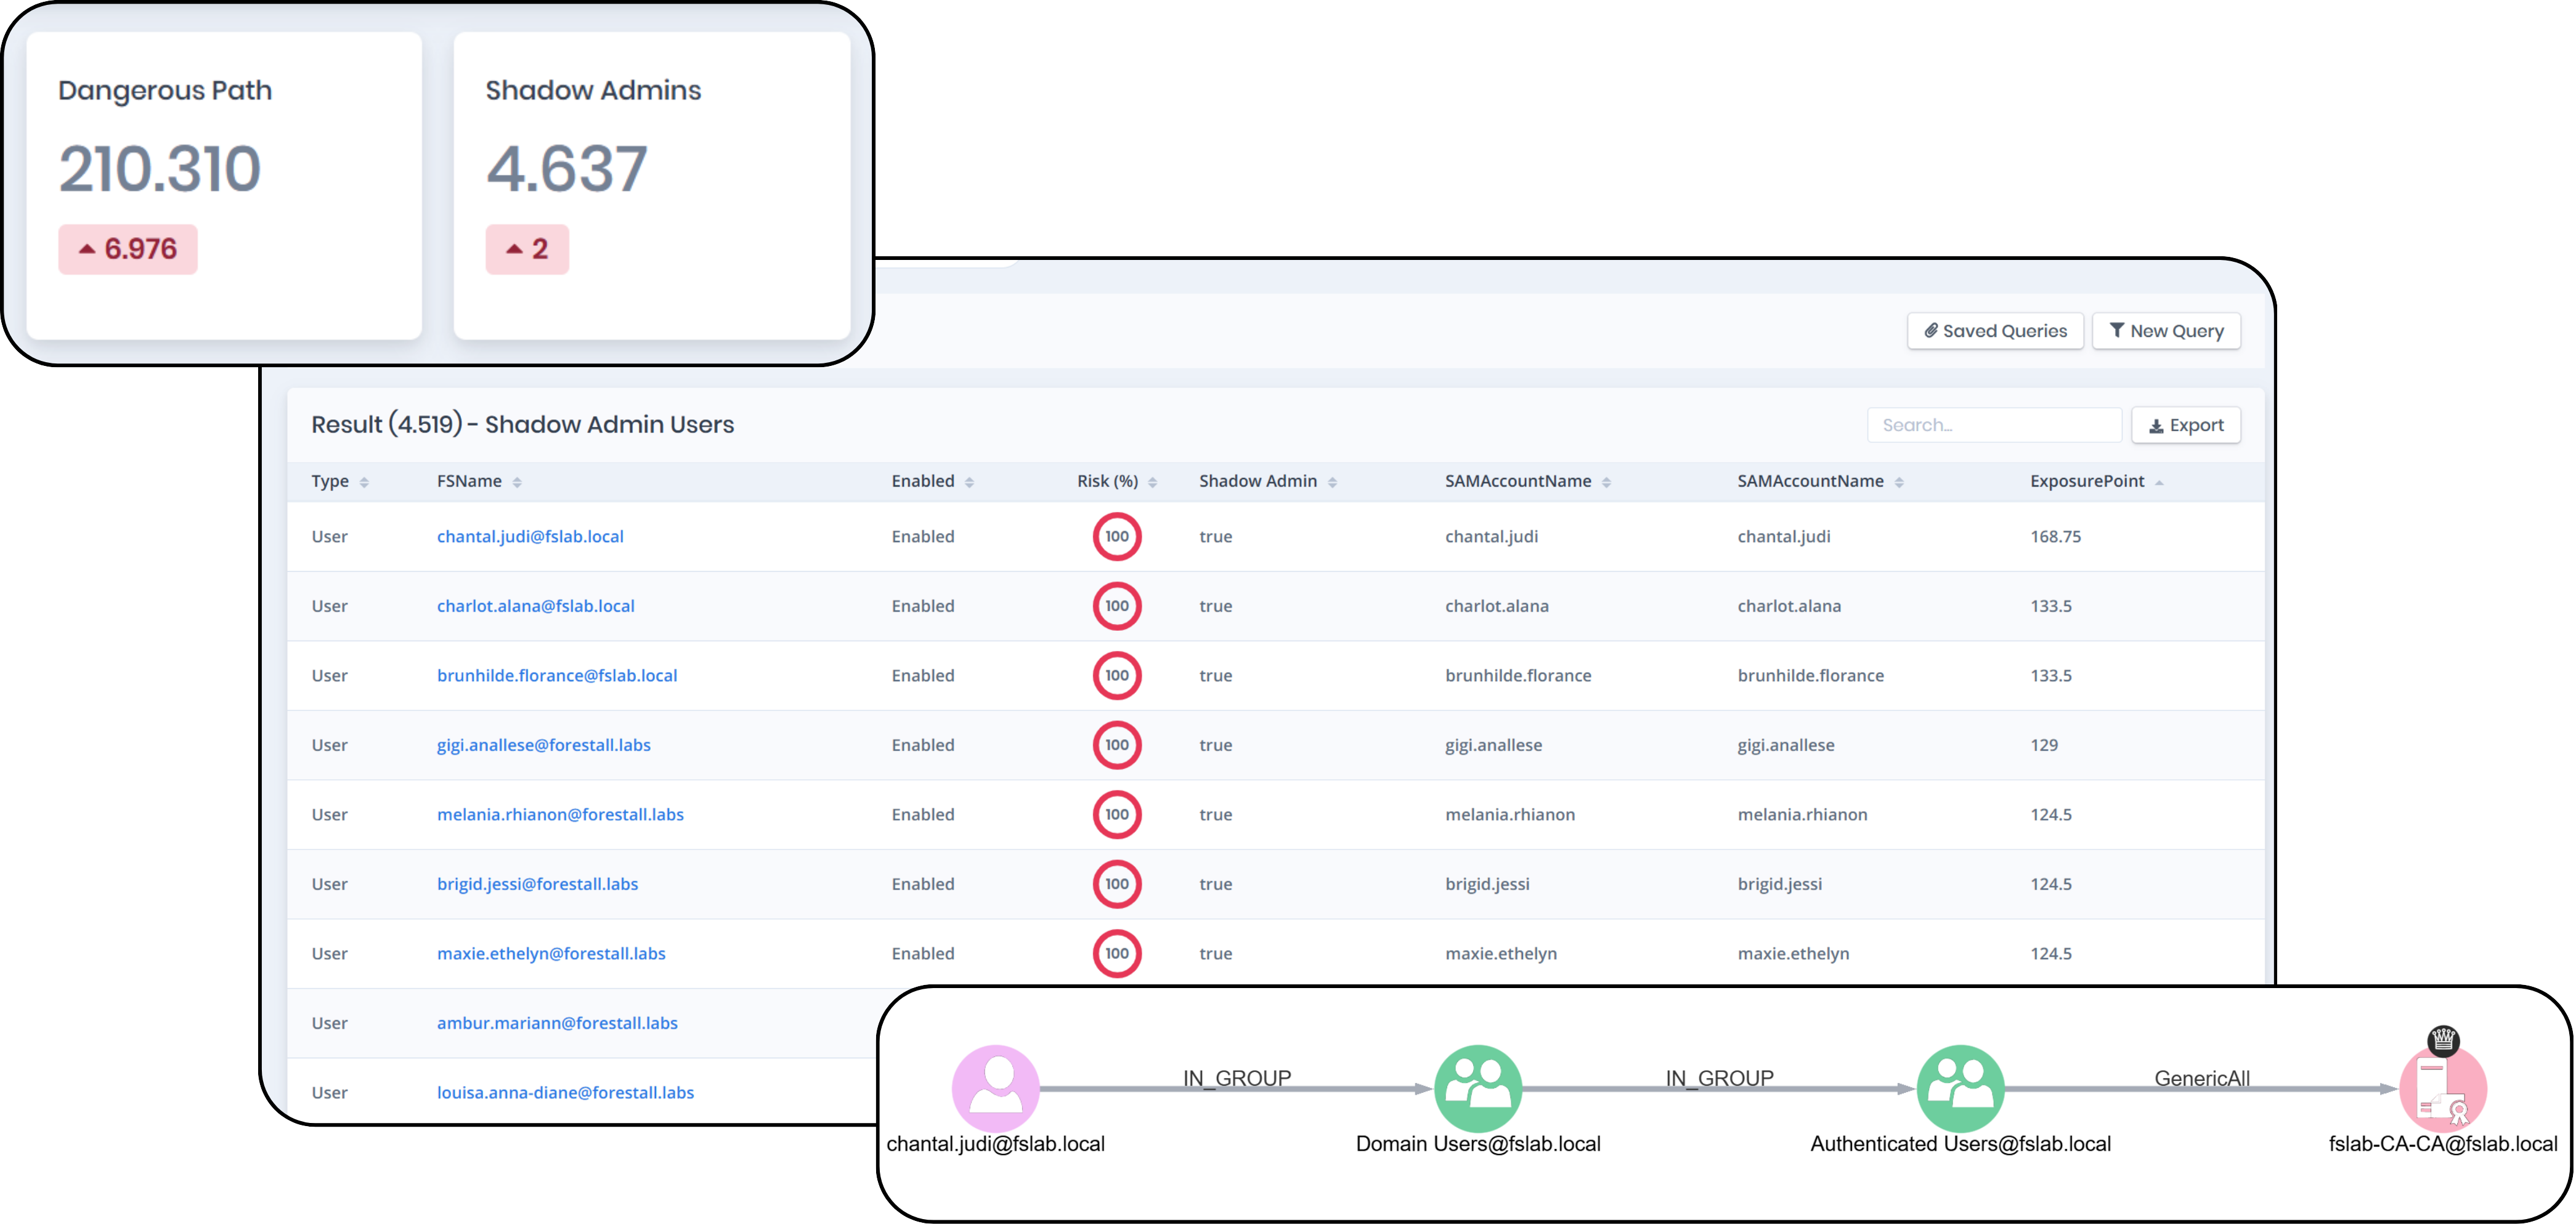Toggle sort on the Risk (%) column

[x=1152, y=481]
